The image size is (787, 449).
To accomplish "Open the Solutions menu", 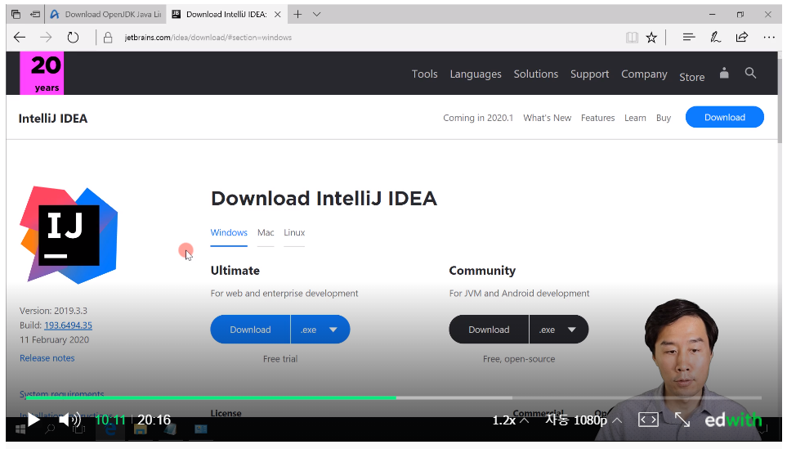I will pos(535,74).
